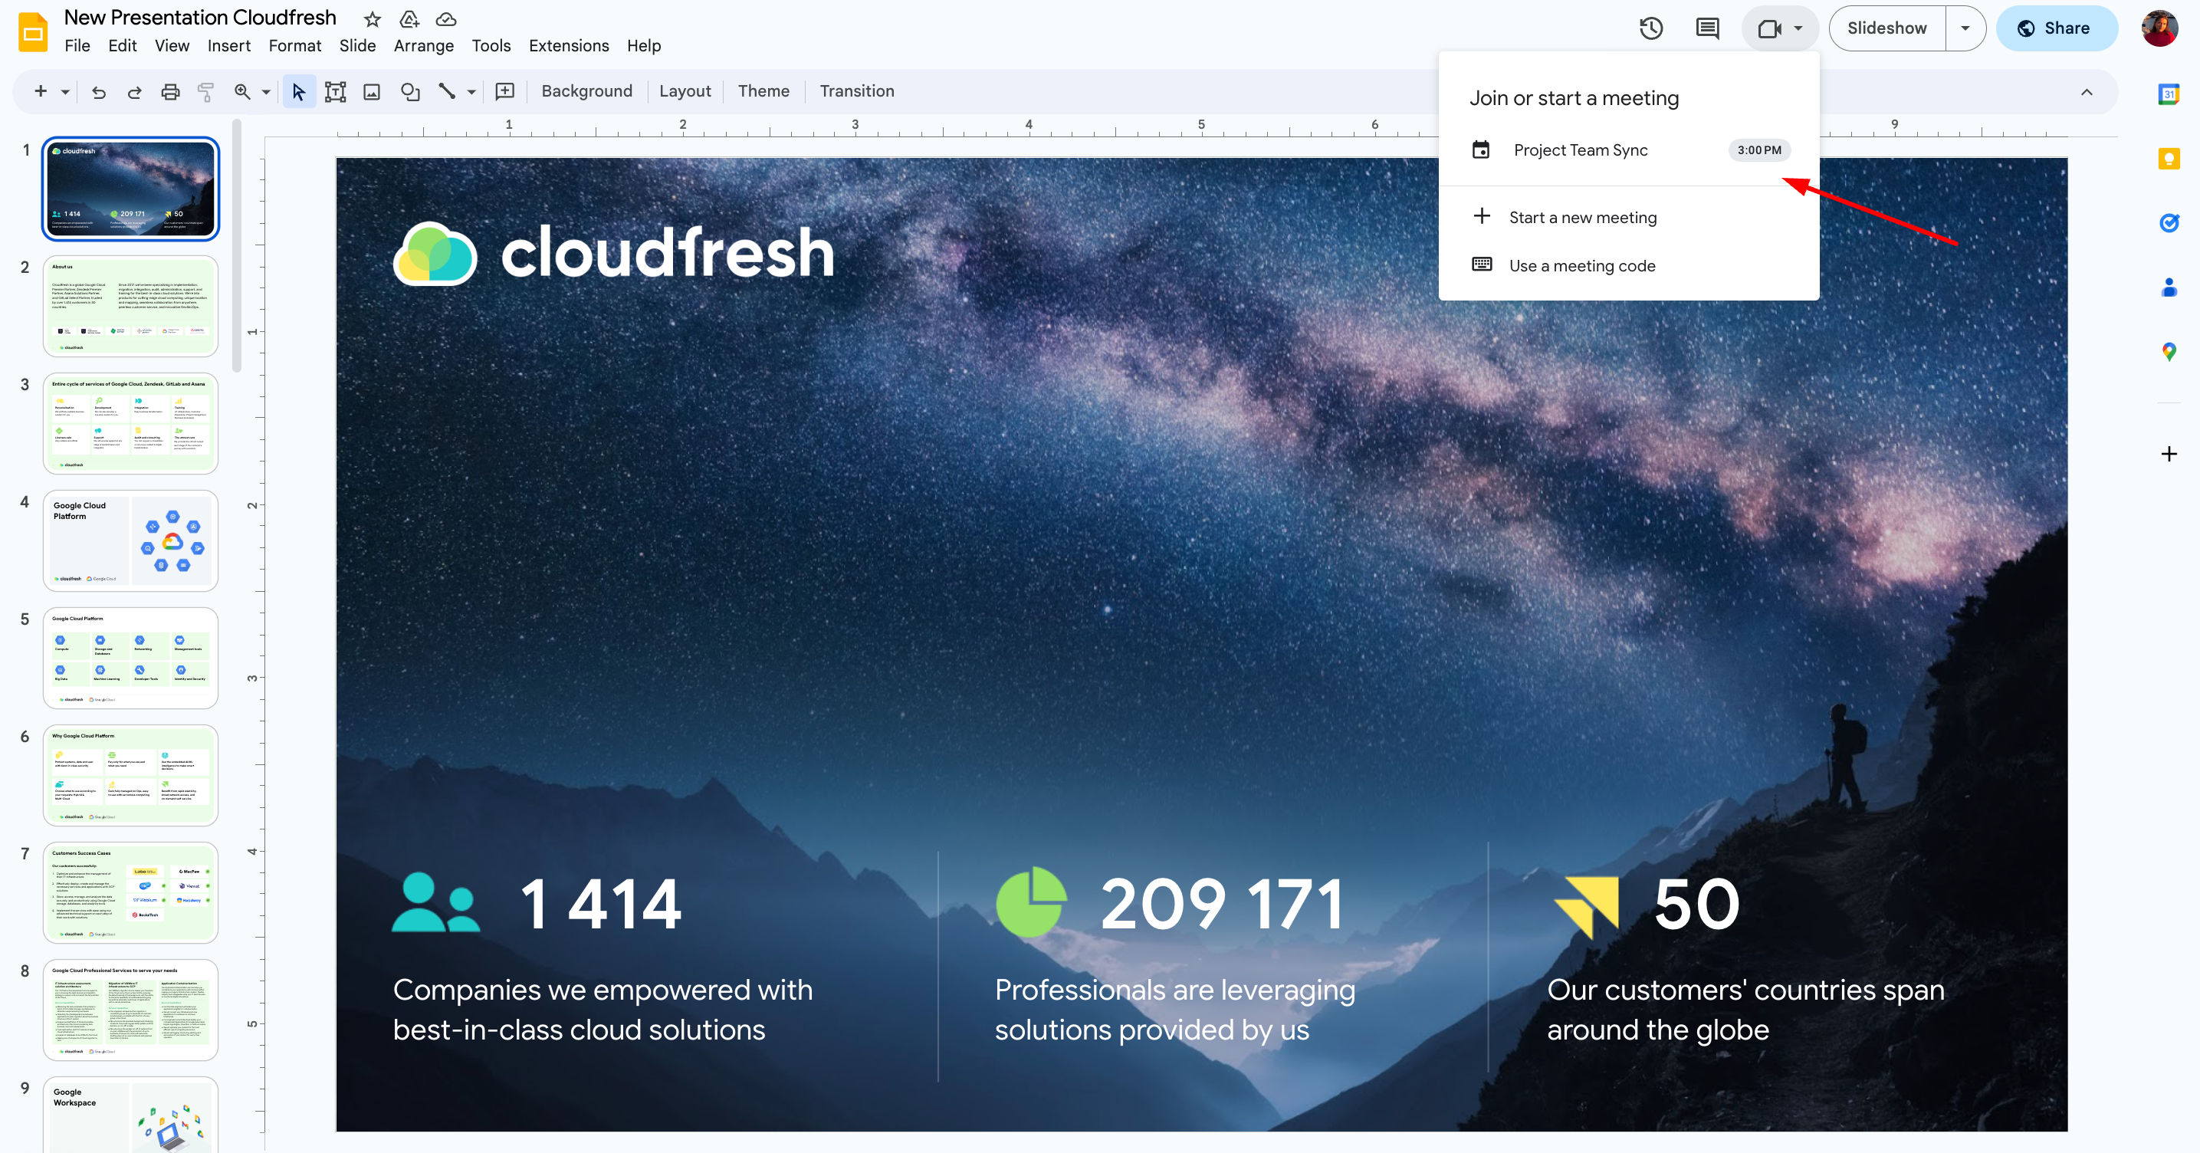Image resolution: width=2200 pixels, height=1153 pixels.
Task: Open the File menu
Action: click(77, 45)
